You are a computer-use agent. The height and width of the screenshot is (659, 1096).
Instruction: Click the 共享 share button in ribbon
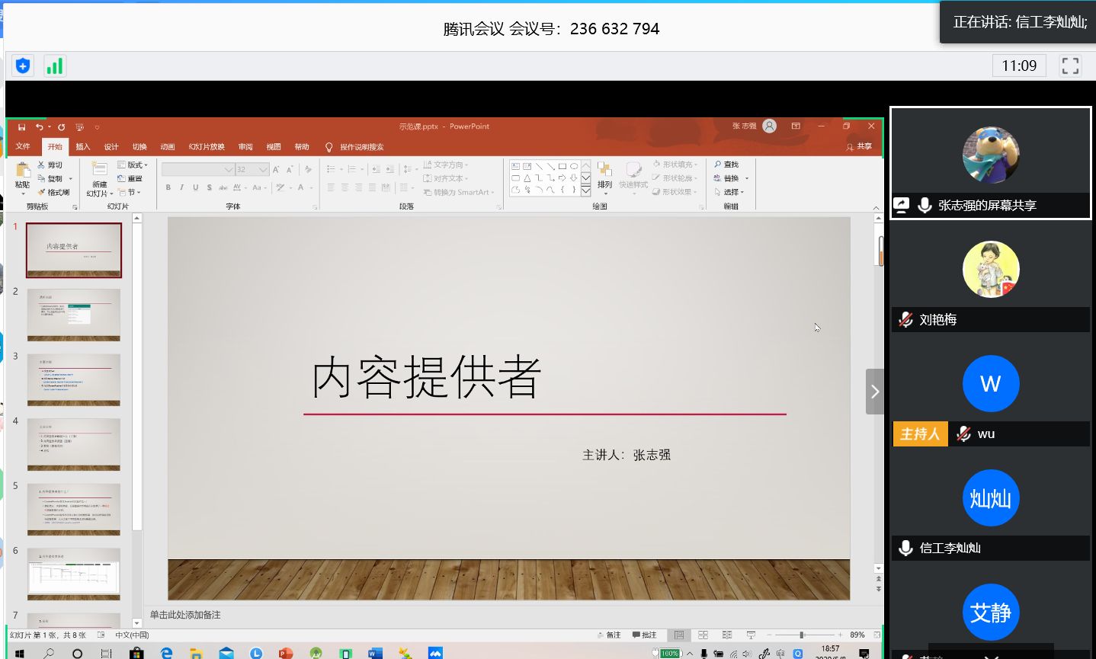click(859, 146)
